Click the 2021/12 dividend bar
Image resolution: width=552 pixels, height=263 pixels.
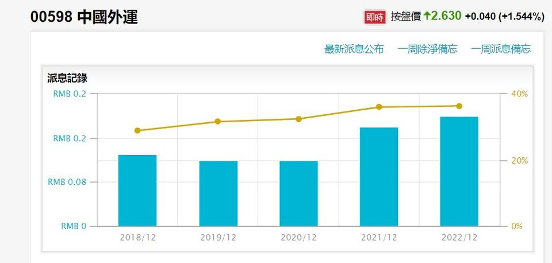379,176
